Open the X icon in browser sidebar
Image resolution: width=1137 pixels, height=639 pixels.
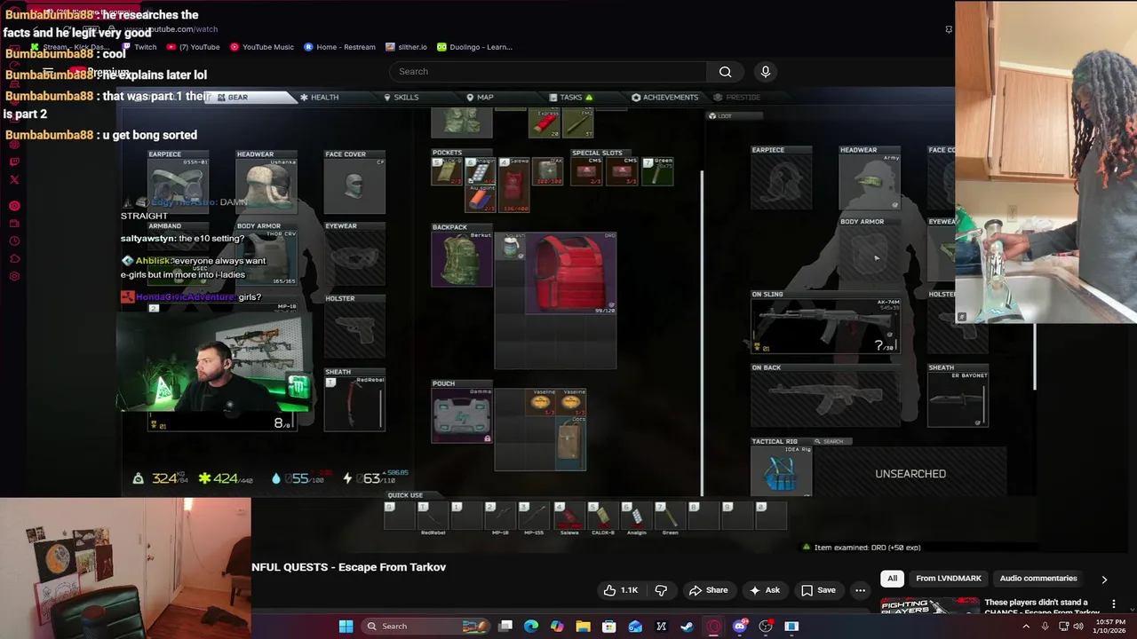point(14,179)
